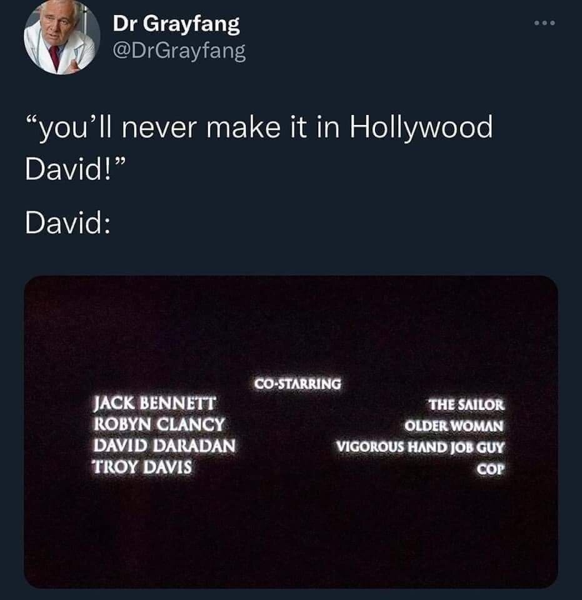Open Dr Grayfang's profile picture

click(62, 36)
